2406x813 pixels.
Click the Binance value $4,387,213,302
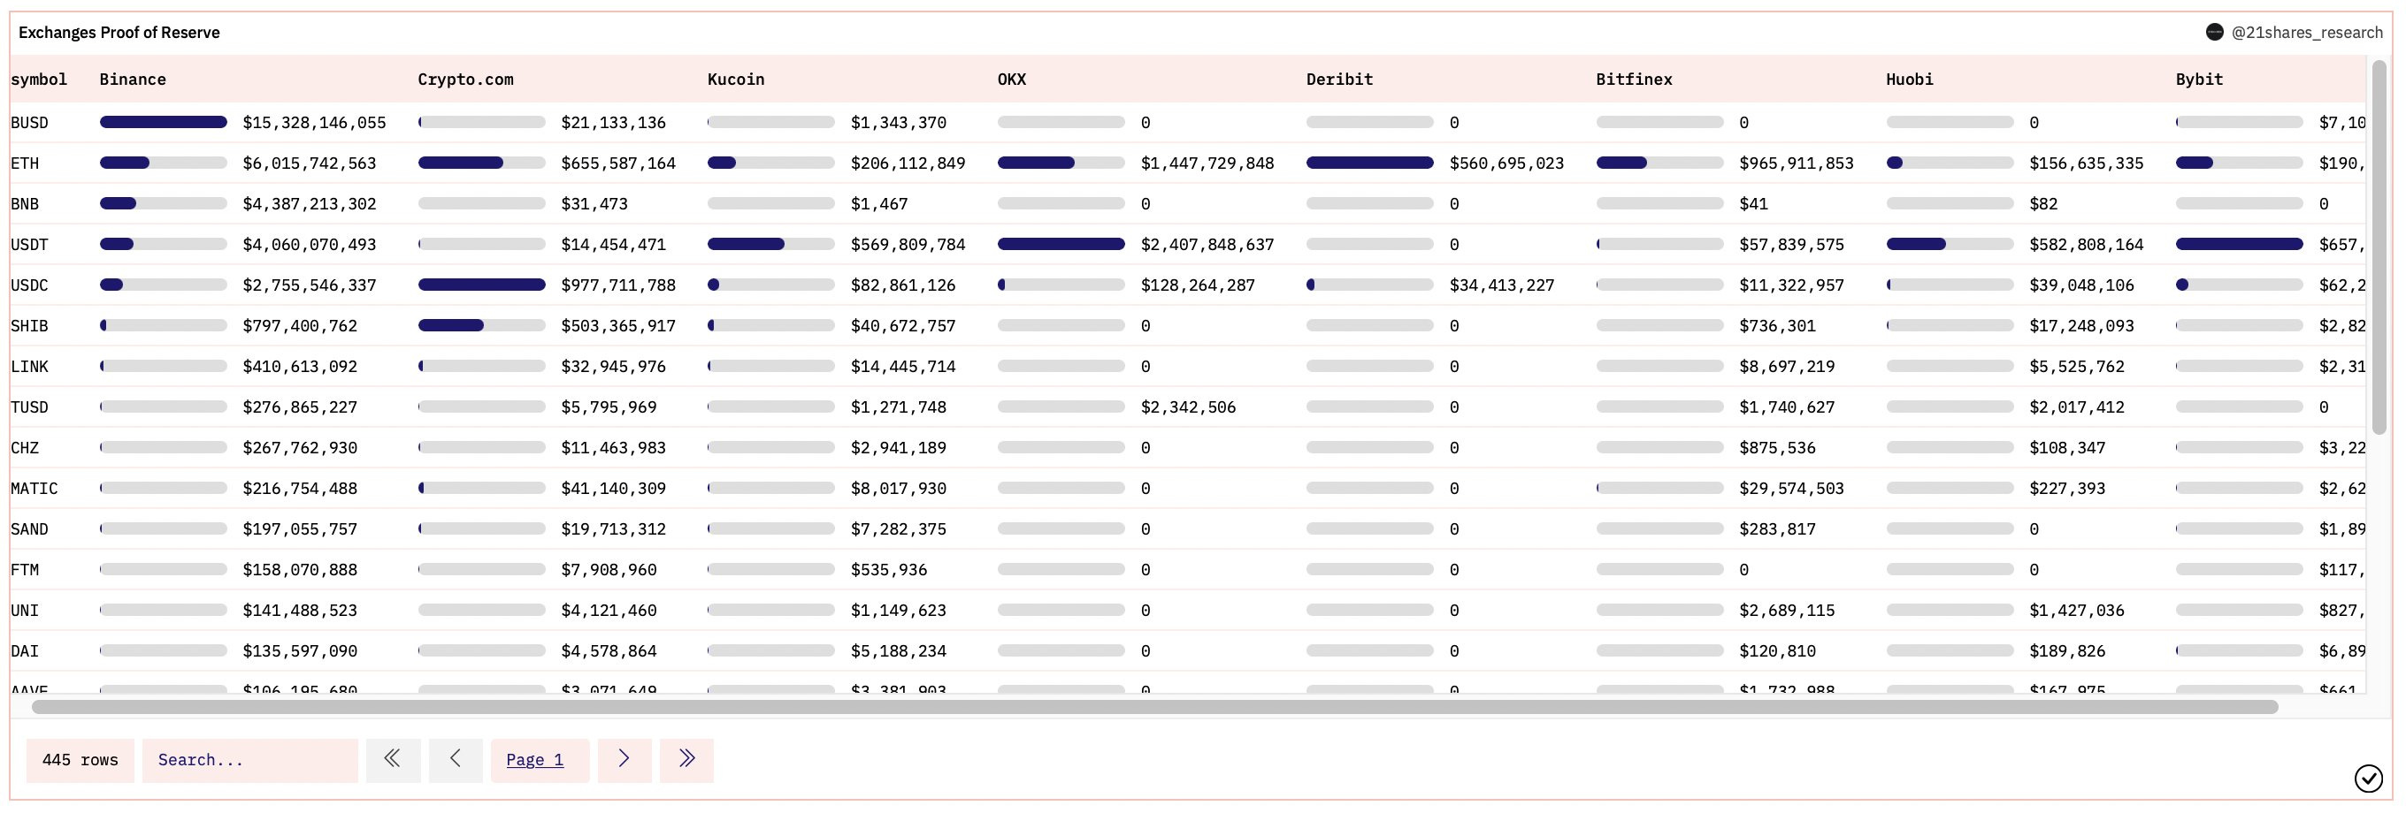click(x=310, y=204)
